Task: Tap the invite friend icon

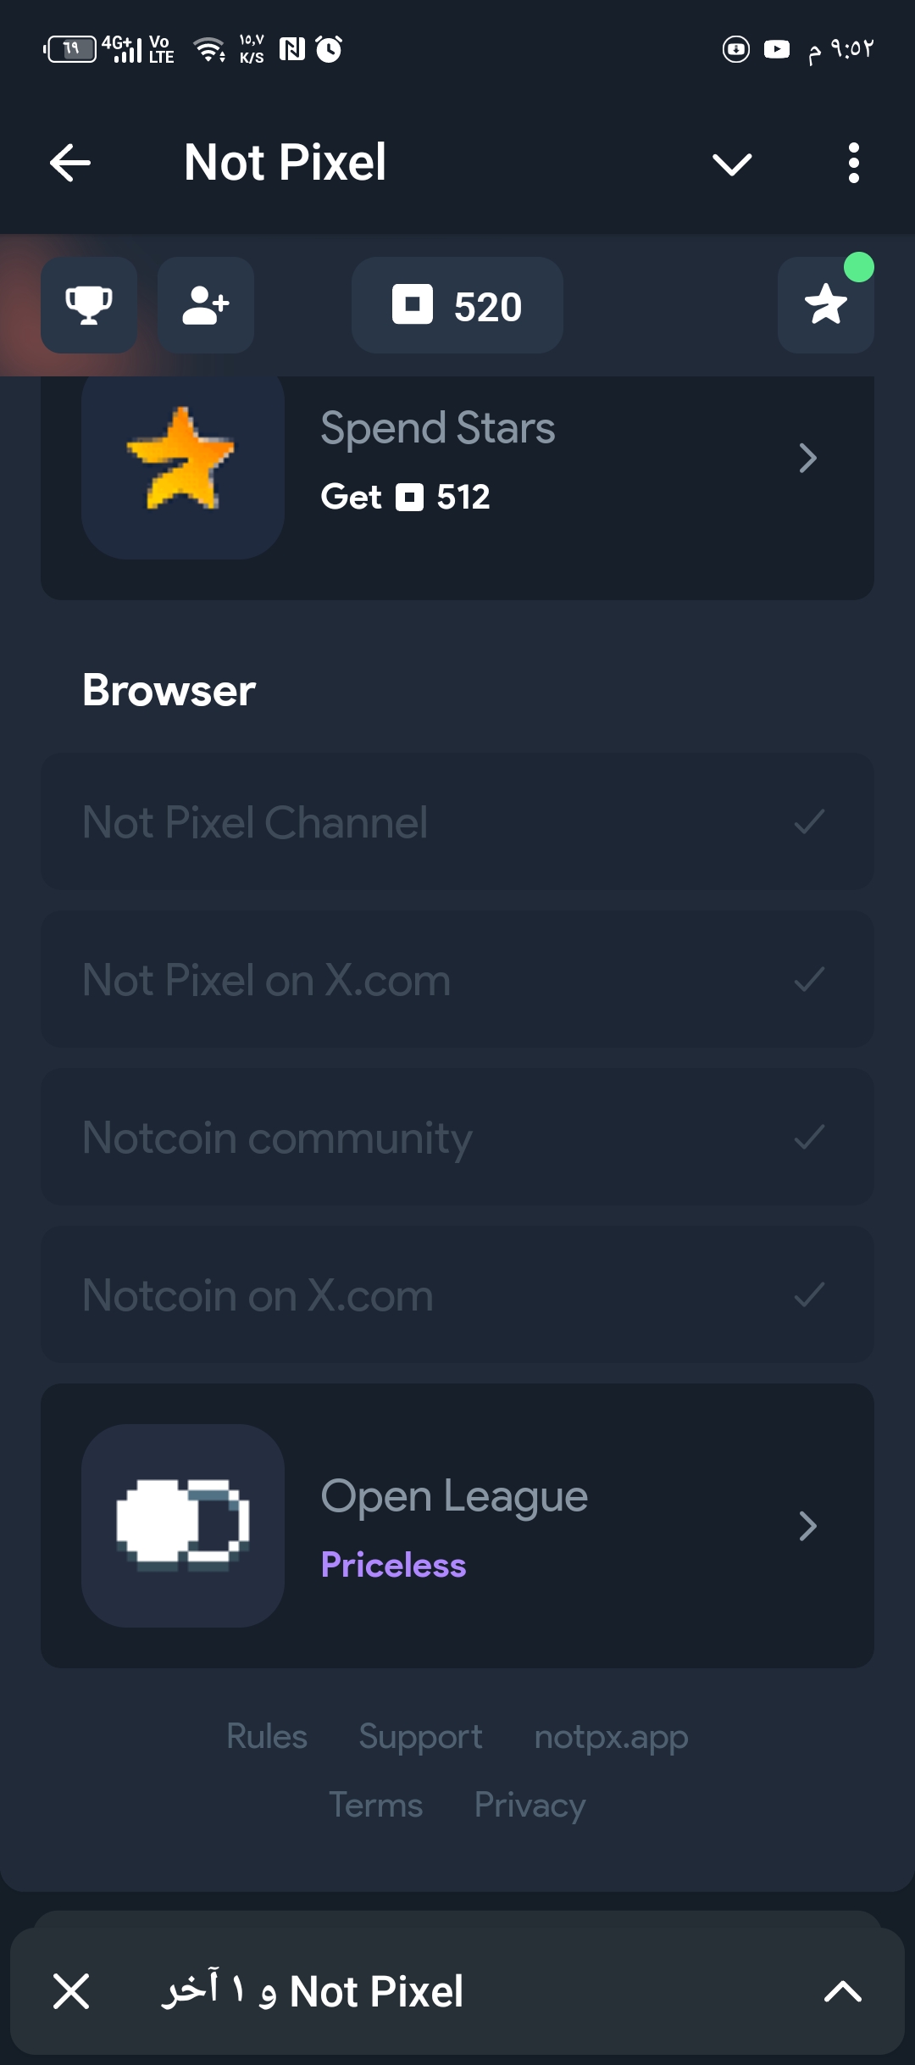Action: point(206,305)
